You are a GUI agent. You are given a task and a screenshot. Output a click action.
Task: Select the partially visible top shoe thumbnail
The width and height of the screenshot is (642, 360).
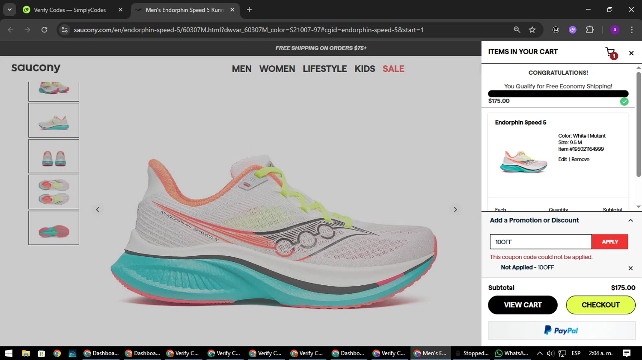click(x=54, y=91)
